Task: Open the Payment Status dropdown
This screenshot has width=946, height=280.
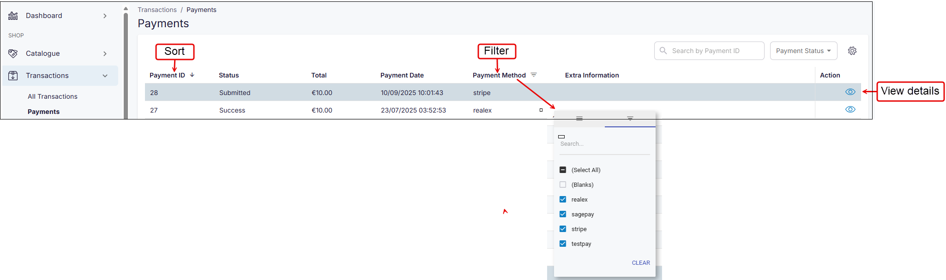Action: [803, 51]
